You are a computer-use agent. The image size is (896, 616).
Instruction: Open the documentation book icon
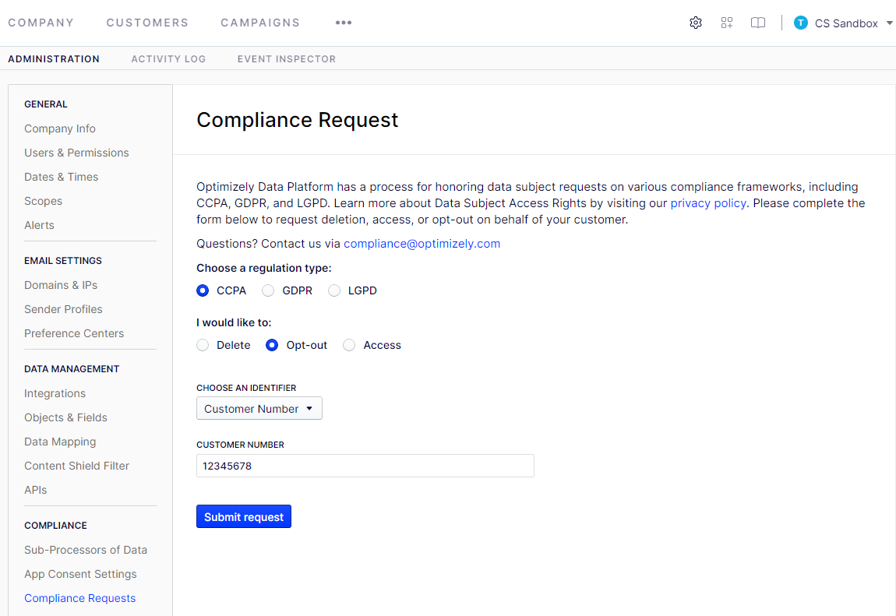(758, 23)
